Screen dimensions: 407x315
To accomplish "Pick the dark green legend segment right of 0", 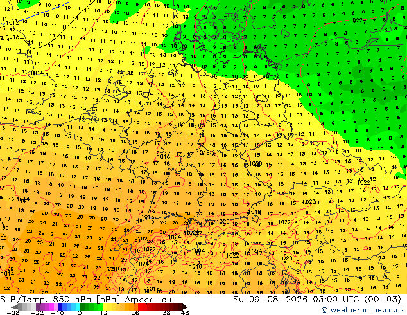I will tap(83, 307).
